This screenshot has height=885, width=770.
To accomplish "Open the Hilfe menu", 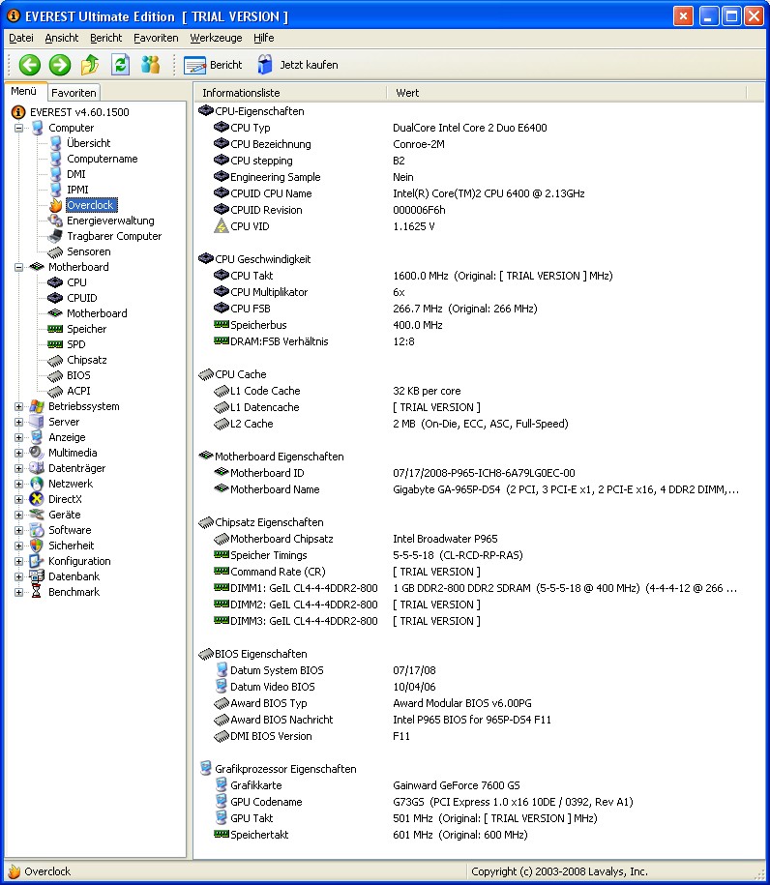I will [264, 38].
